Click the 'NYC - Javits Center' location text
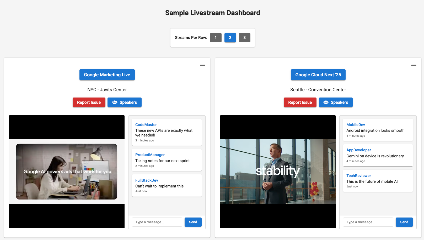This screenshot has height=240, width=424. click(x=107, y=90)
